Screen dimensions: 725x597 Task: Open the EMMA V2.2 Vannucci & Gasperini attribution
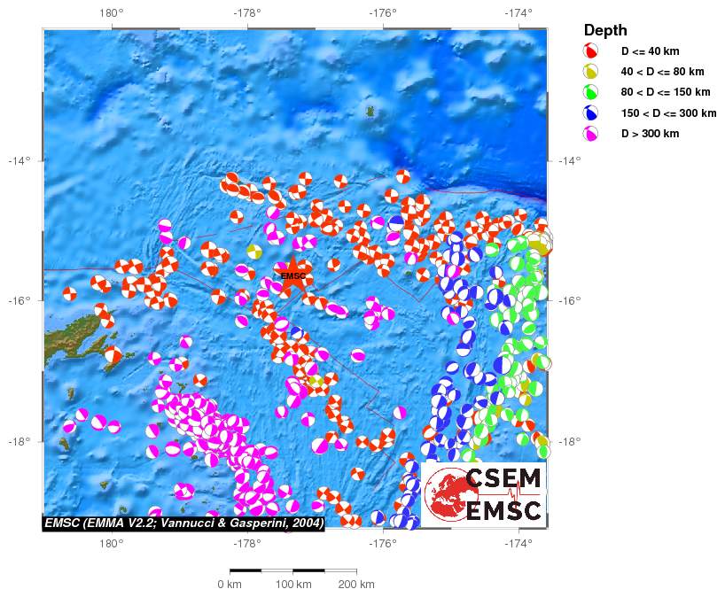[183, 522]
